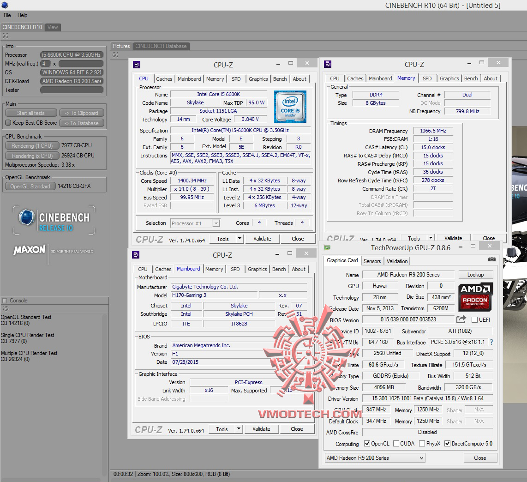Viewport: 527px width, 482px height.
Task: Click the GPU-Z title bar icon
Action: pyautogui.click(x=327, y=247)
